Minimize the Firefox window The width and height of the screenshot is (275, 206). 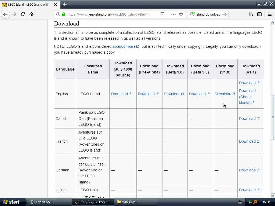[x=259, y=3]
